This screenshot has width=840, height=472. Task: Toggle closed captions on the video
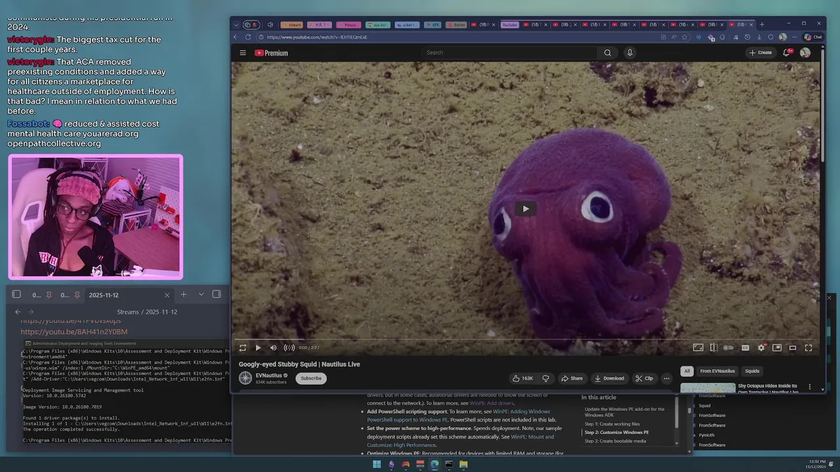coord(745,347)
